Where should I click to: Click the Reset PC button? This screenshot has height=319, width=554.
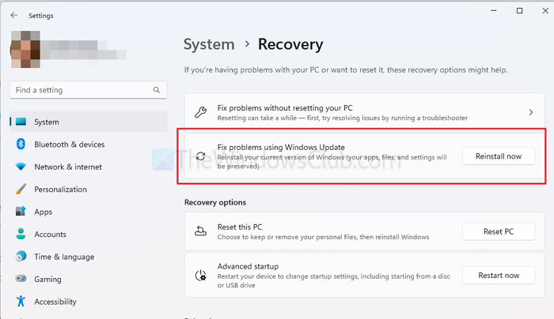pyautogui.click(x=499, y=231)
